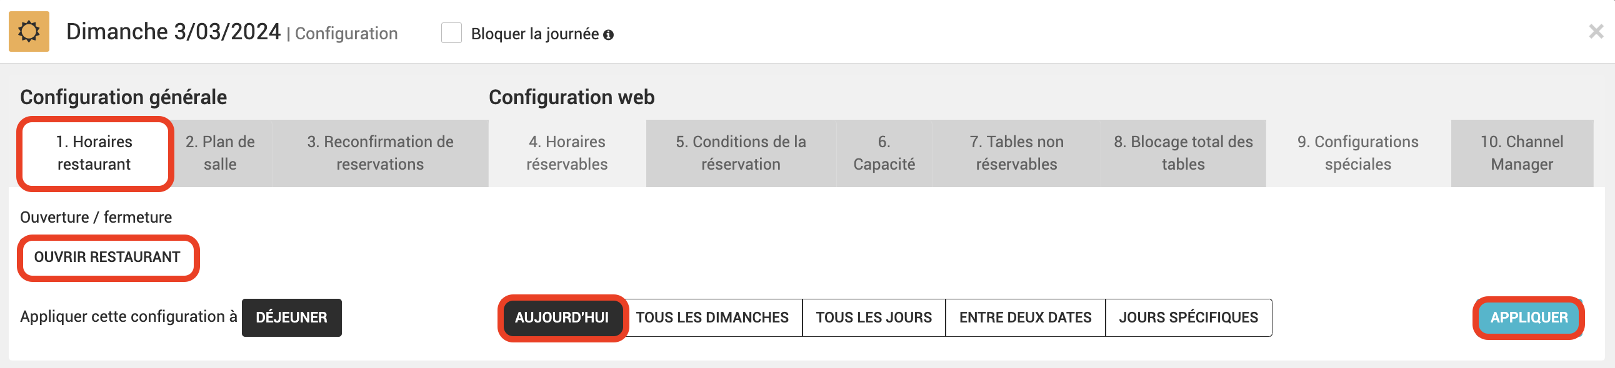
Task: Toggle the Déjeuner service button
Action: click(291, 318)
